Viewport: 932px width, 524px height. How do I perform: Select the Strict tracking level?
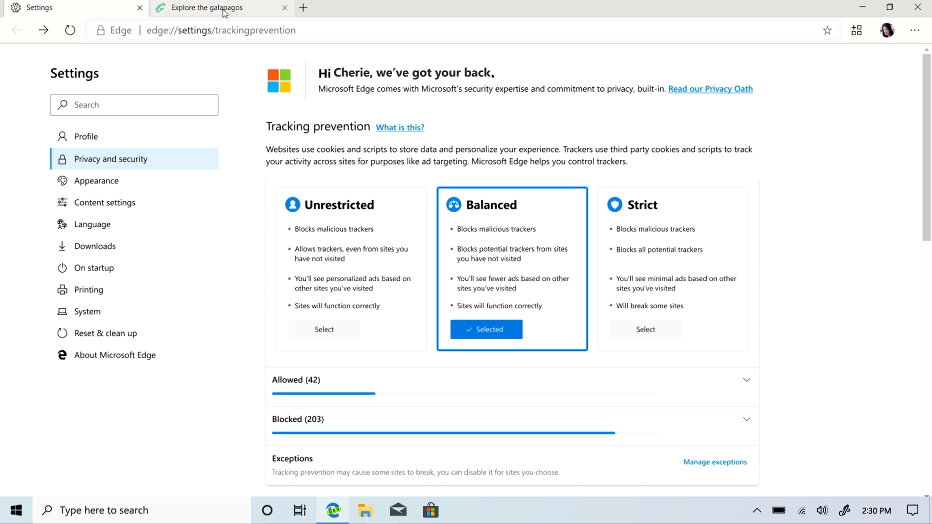[x=646, y=329]
